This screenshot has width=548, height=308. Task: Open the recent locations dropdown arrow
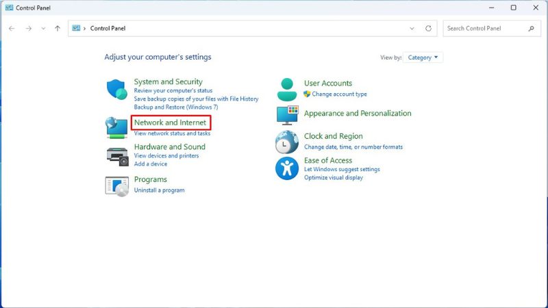click(x=43, y=28)
